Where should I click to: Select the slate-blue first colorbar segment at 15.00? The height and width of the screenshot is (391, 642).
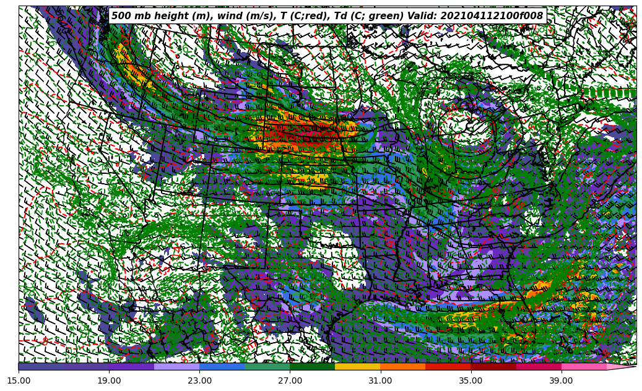(41, 366)
